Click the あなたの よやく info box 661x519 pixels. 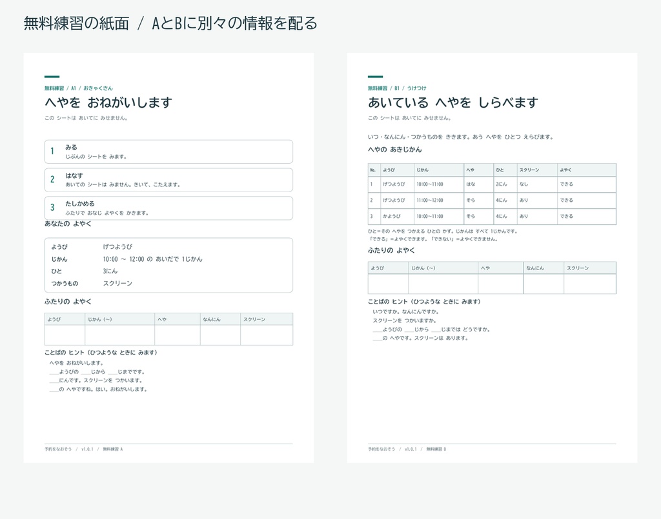(168, 265)
